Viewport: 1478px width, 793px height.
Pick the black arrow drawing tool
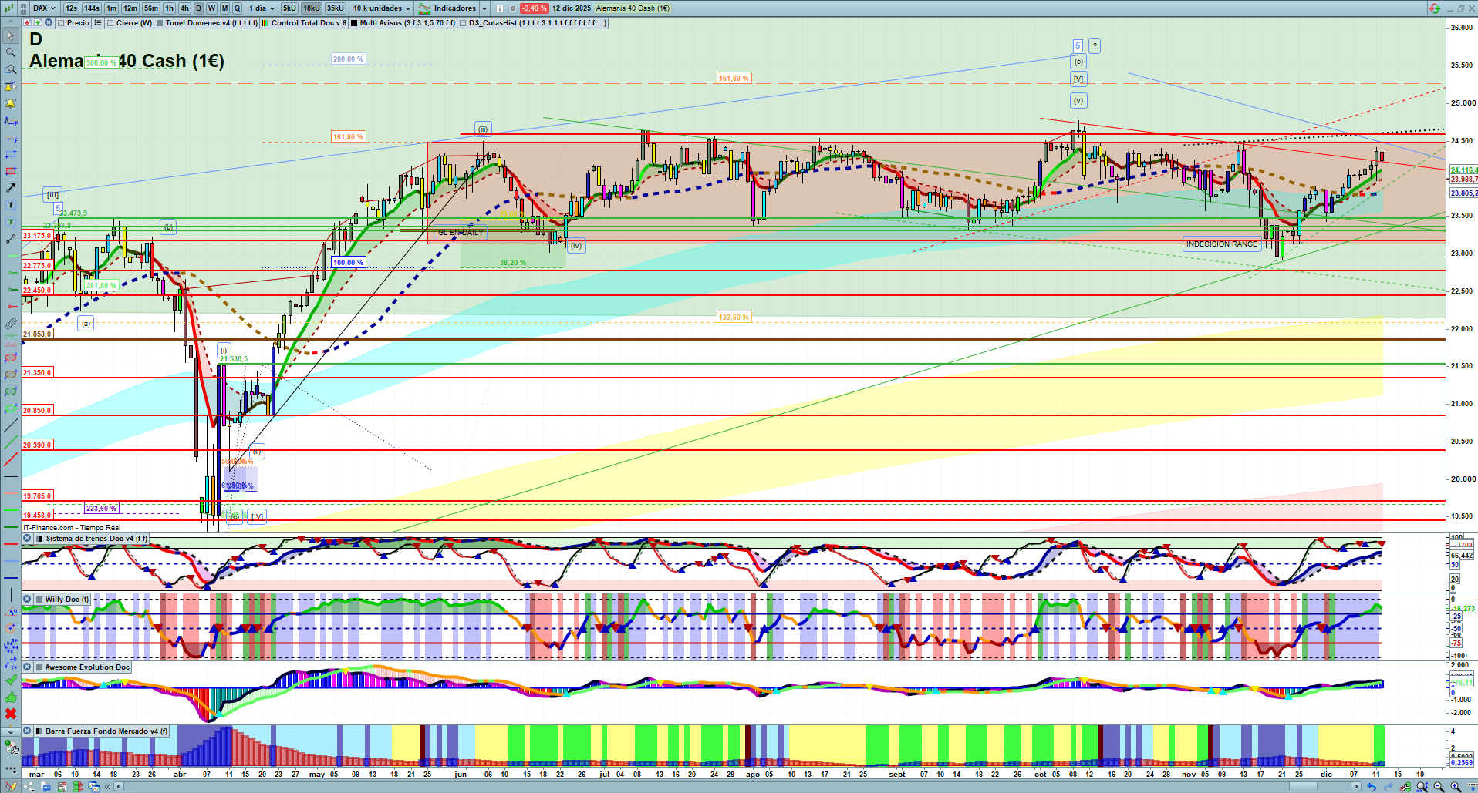[x=10, y=188]
